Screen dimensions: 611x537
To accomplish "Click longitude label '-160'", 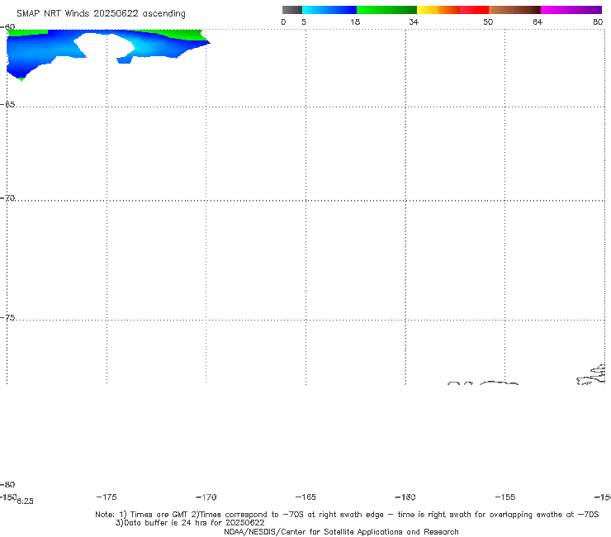I will [405, 497].
